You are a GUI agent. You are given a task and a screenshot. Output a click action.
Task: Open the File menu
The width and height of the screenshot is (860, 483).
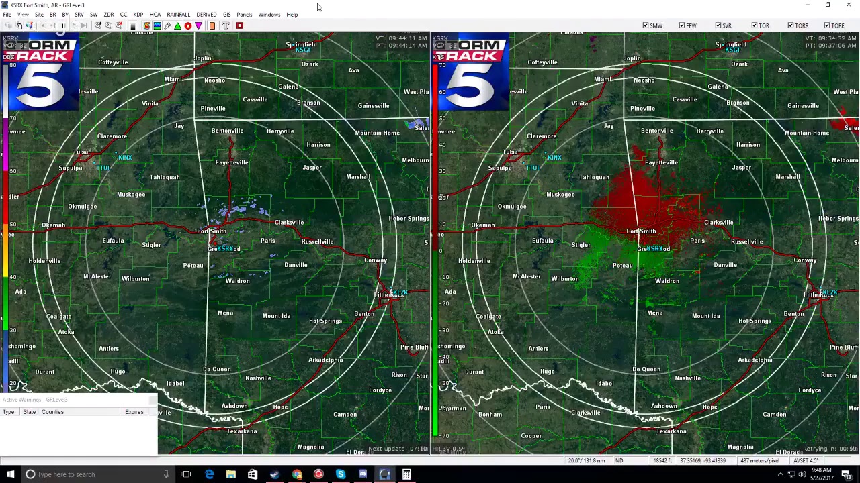click(7, 15)
